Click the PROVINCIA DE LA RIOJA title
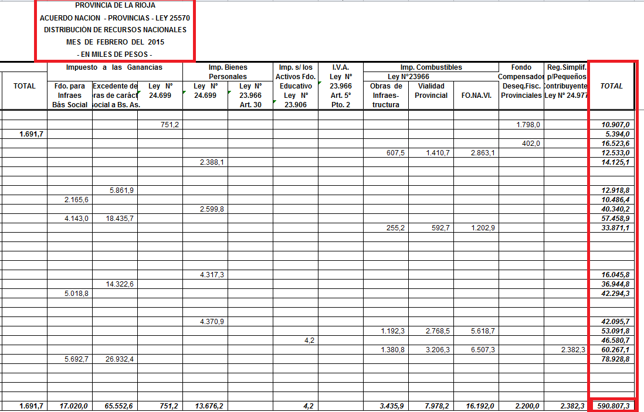The image size is (644, 412). [115, 5]
